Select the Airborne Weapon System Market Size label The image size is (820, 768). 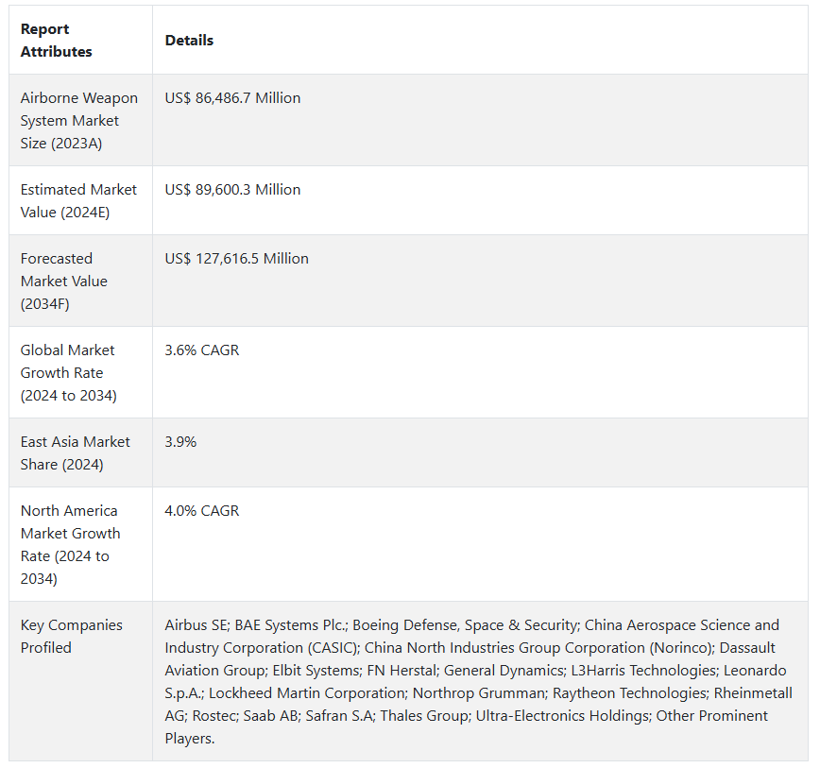(x=79, y=121)
